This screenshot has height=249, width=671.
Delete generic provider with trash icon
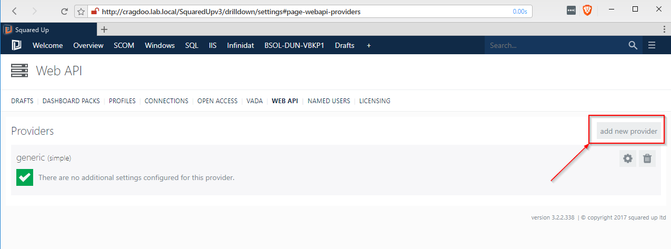[x=647, y=158]
